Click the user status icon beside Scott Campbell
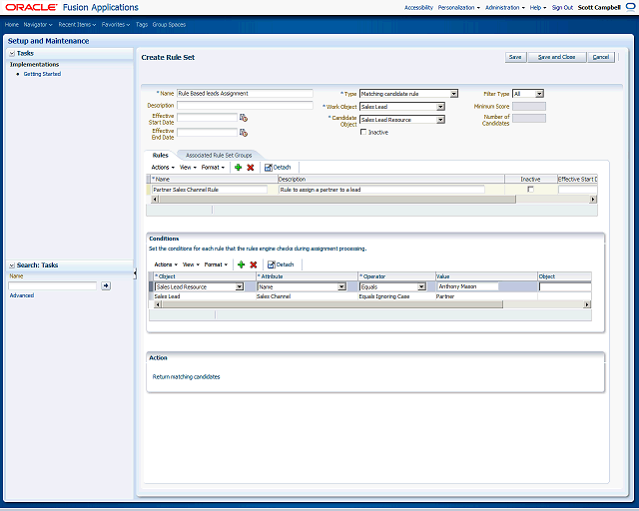Screen dimensions: 639x511 pyautogui.click(x=630, y=7)
